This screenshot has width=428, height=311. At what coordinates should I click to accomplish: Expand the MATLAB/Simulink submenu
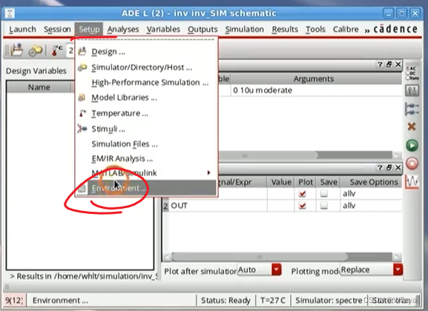click(x=208, y=173)
